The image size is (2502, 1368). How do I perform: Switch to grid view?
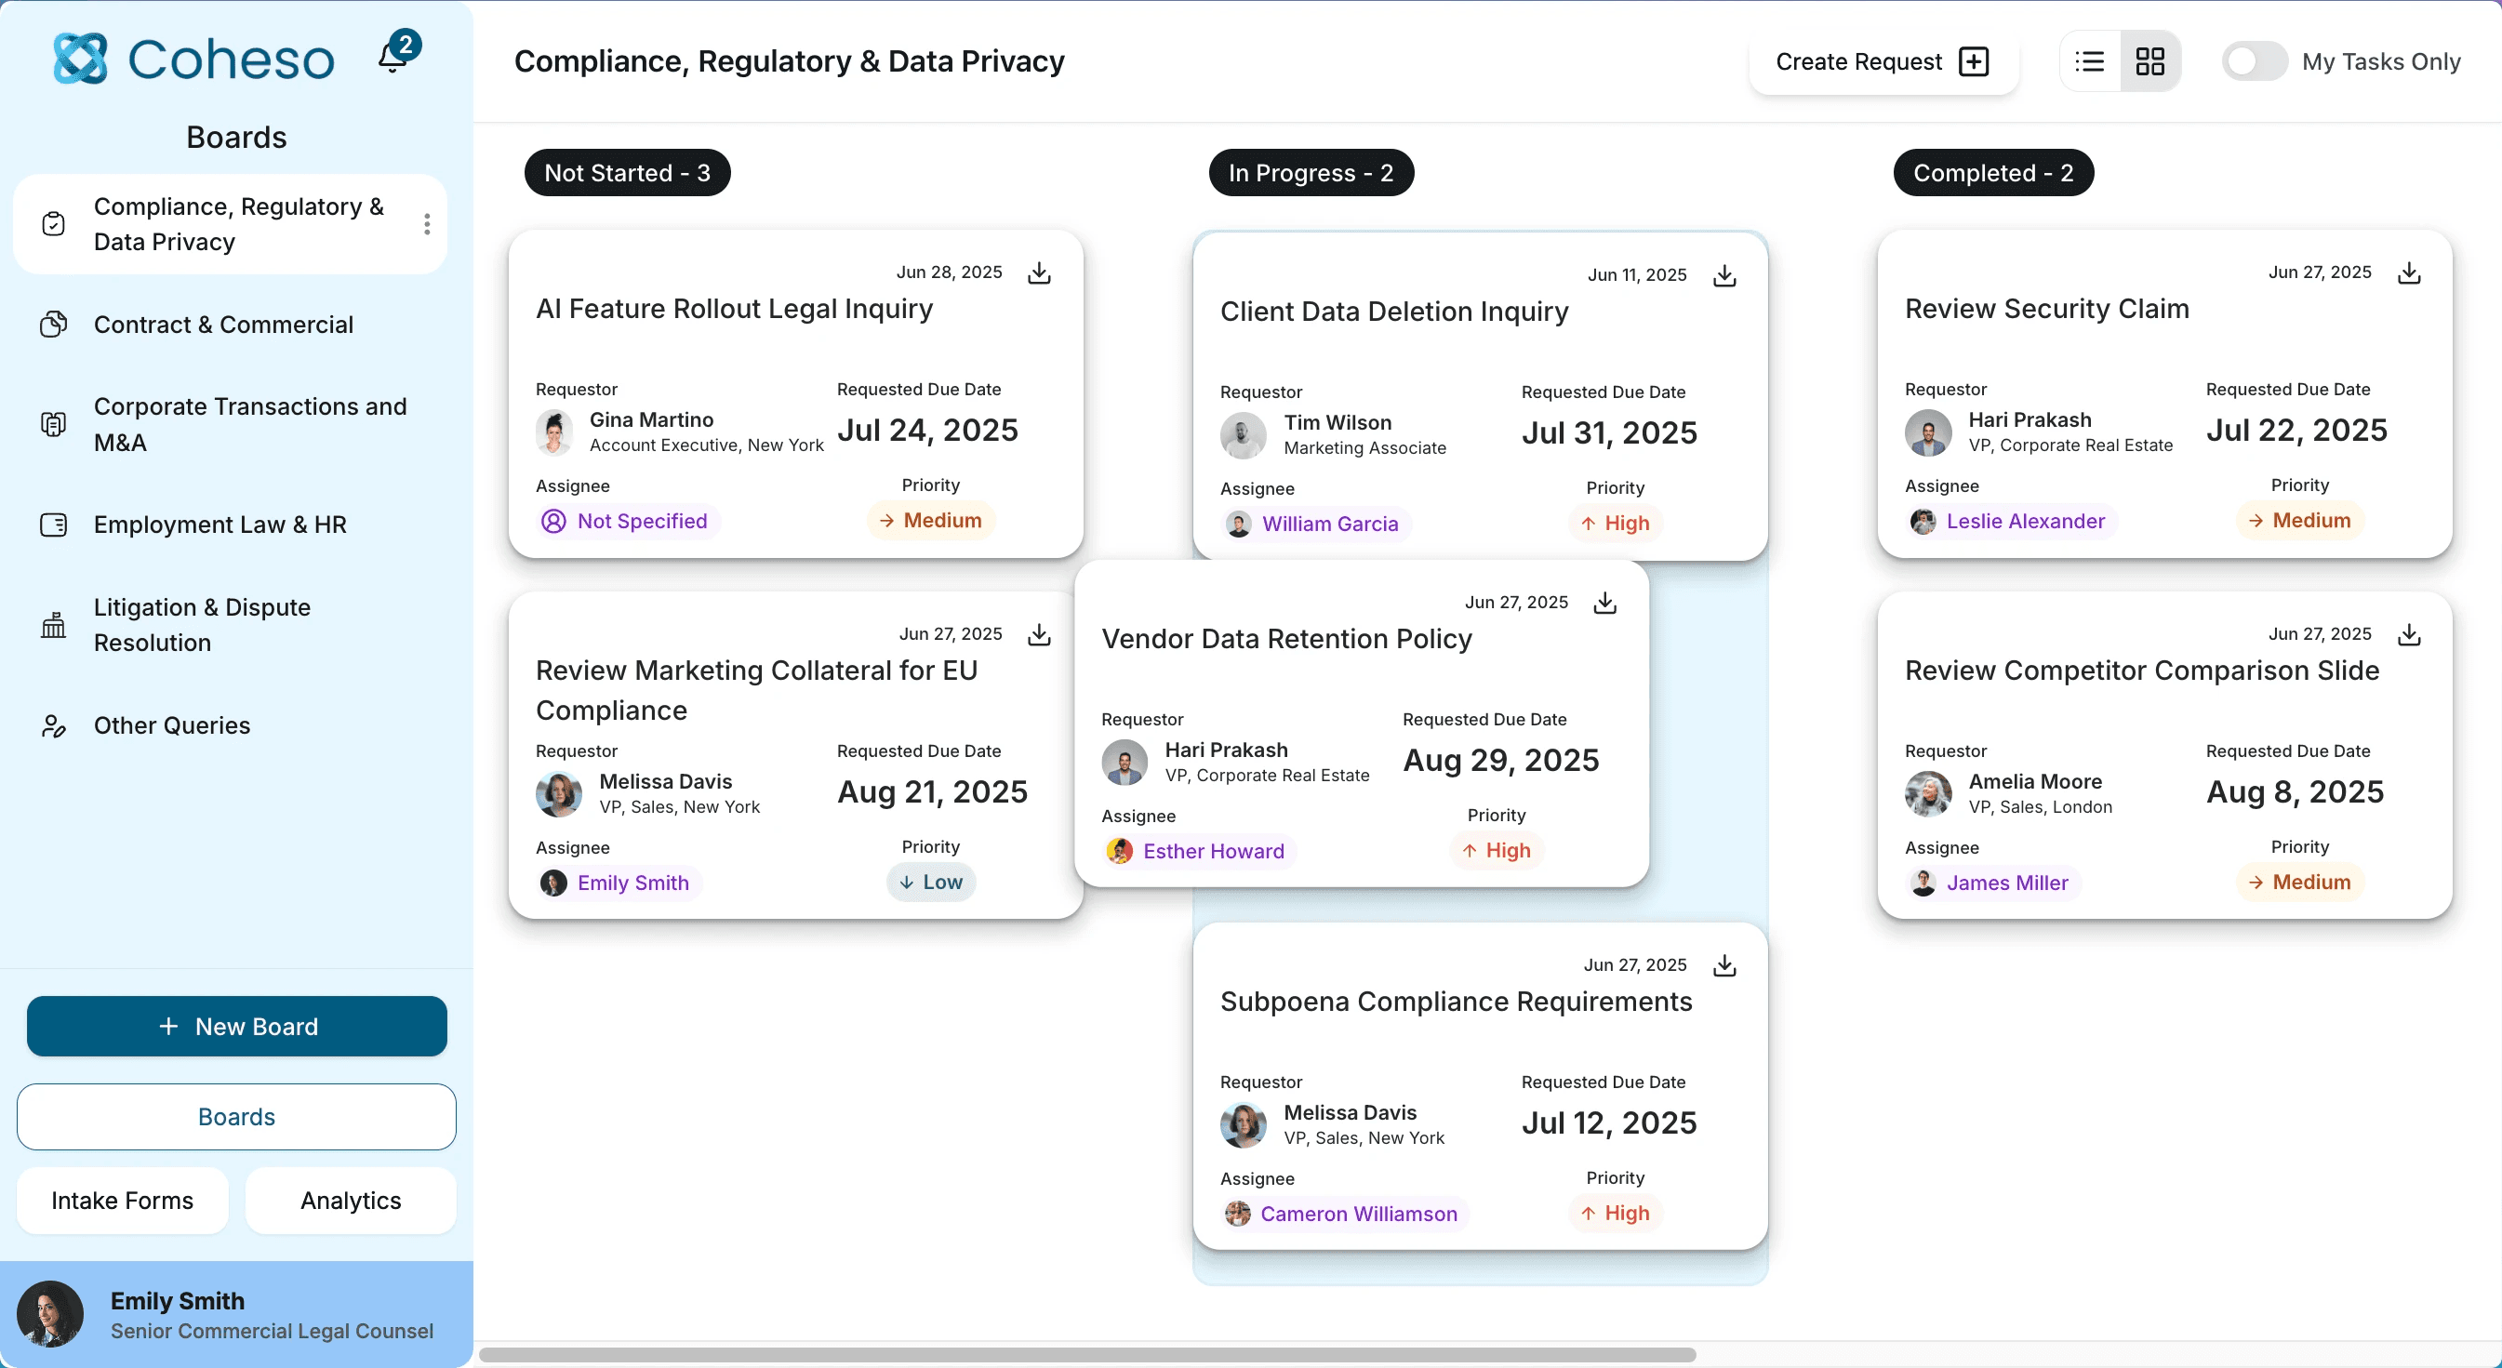coord(2150,60)
